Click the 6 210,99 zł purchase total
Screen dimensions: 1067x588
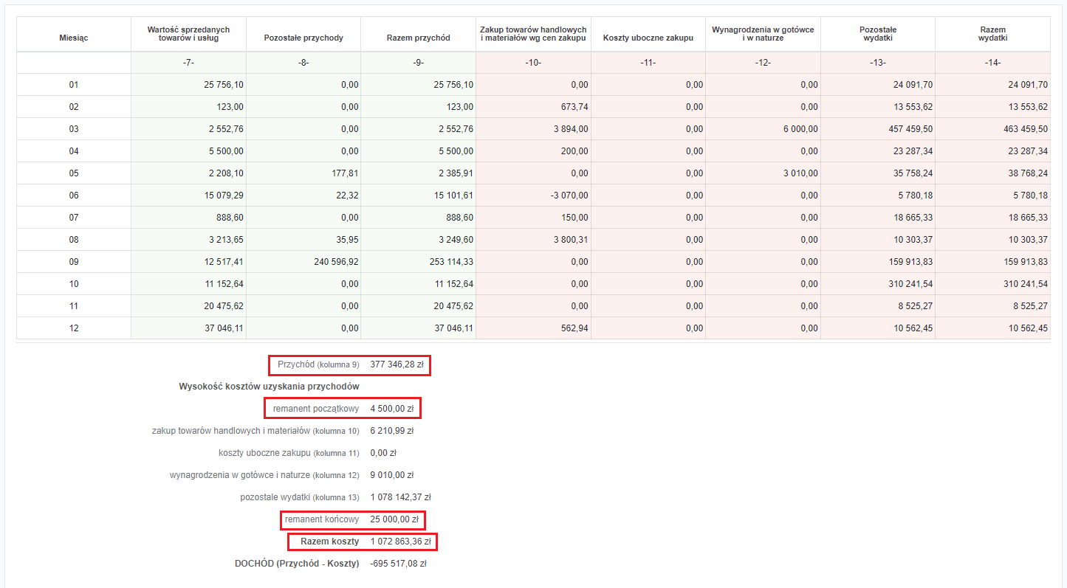(x=392, y=431)
